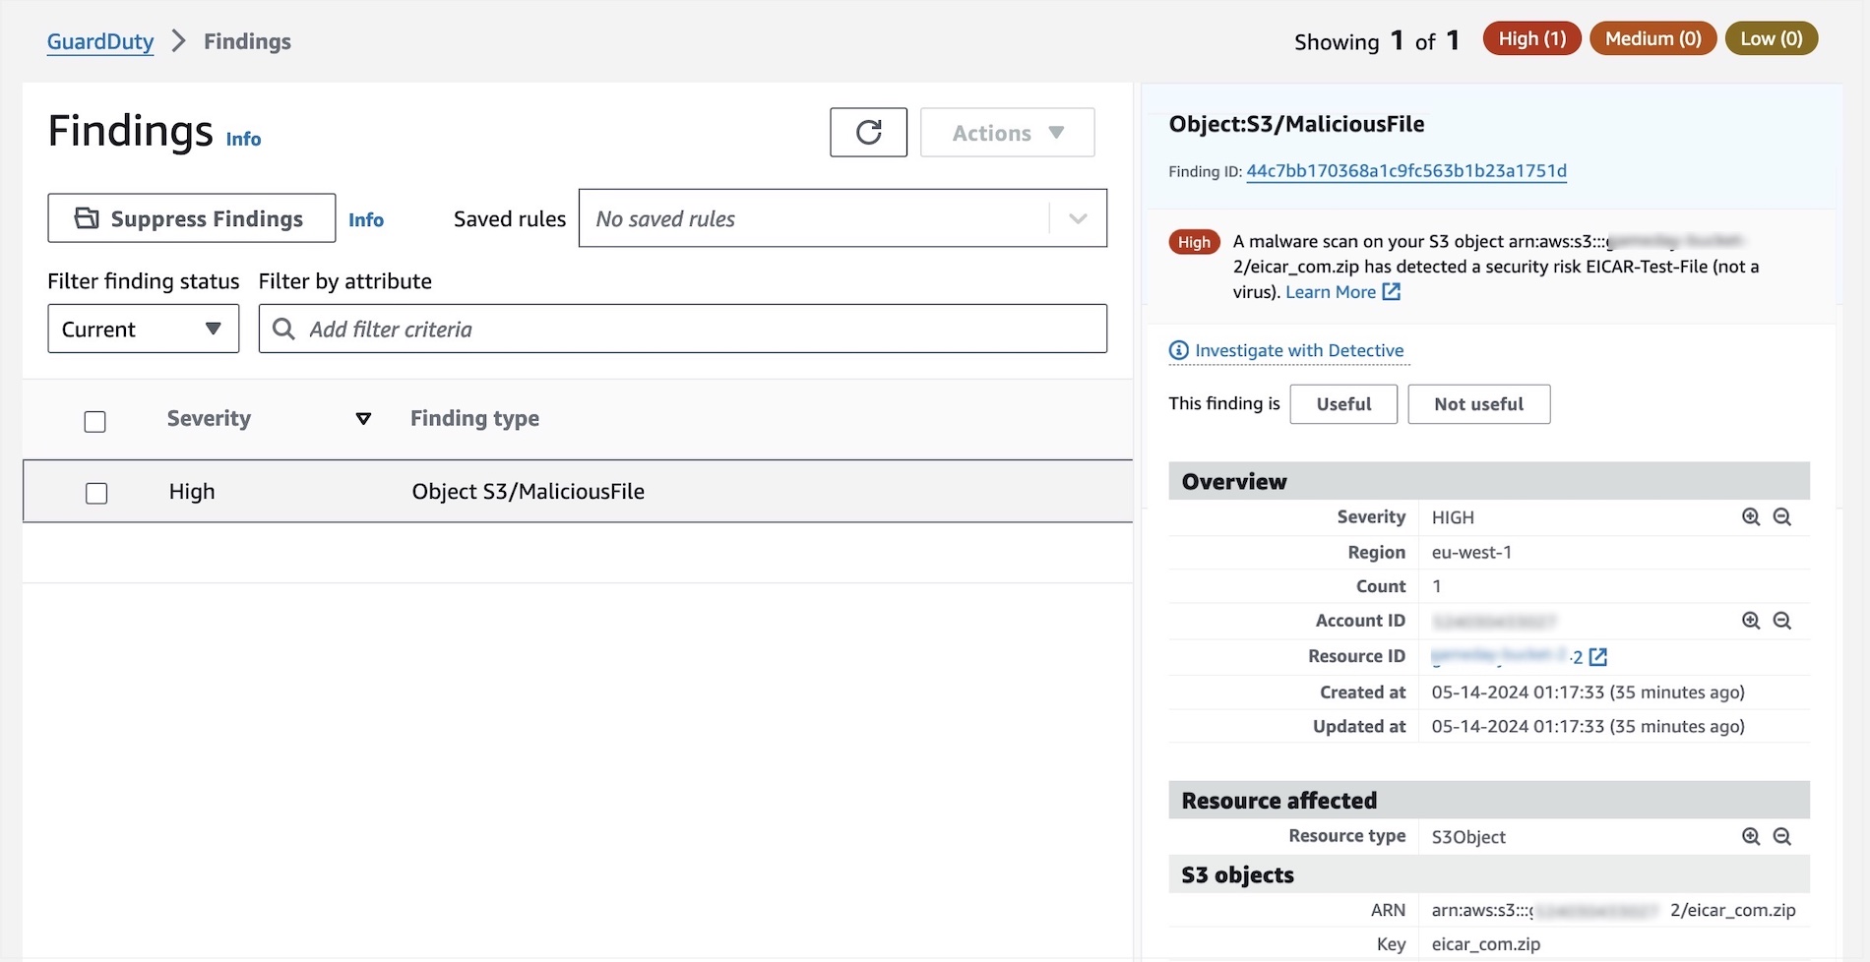Click zoom-out icon beside Account ID
1870x962 pixels.
pos(1782,621)
